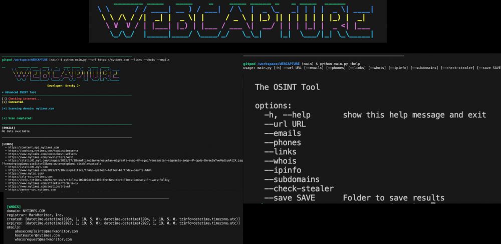Click the 'No data available' line

point(16,131)
